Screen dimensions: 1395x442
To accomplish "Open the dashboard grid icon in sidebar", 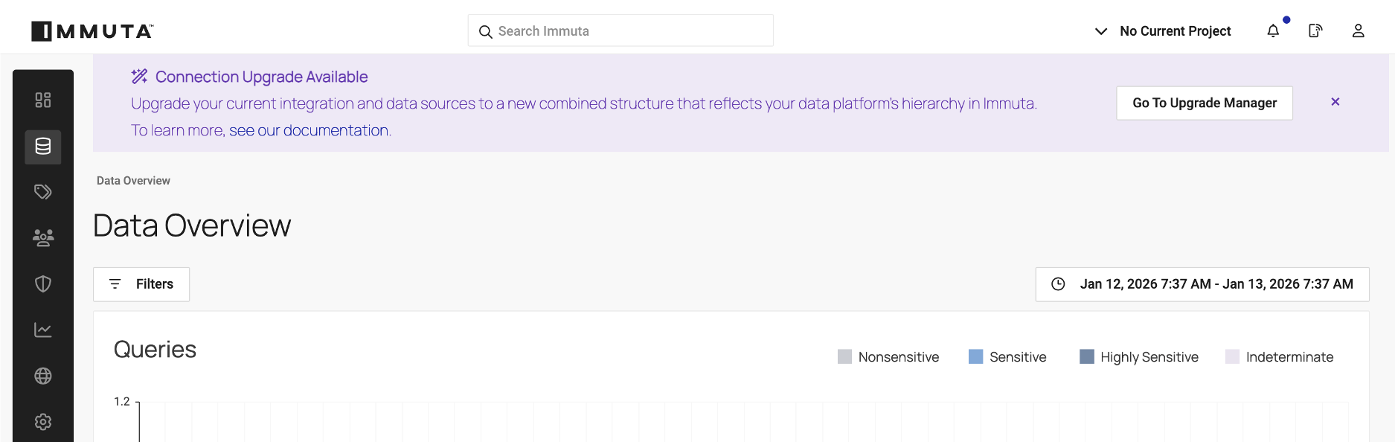I will click(x=43, y=100).
